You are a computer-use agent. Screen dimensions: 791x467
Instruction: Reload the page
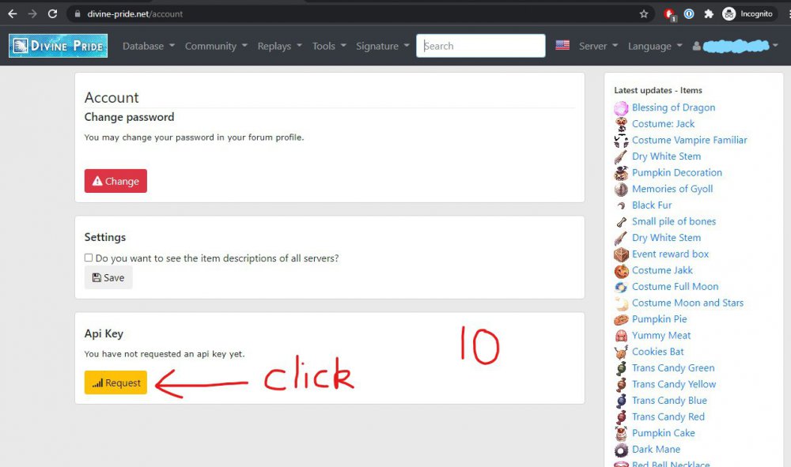52,13
